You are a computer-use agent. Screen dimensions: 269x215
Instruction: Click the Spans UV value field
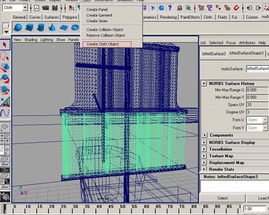pos(257,105)
